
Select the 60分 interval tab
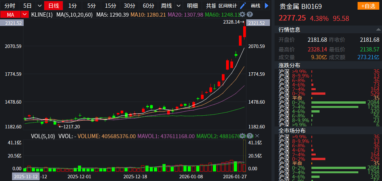click(x=148, y=6)
